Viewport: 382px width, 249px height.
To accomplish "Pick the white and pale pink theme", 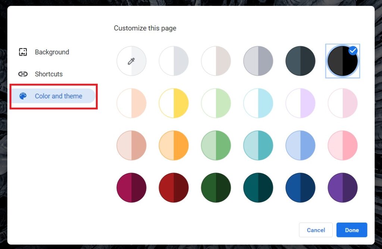I will point(342,103).
